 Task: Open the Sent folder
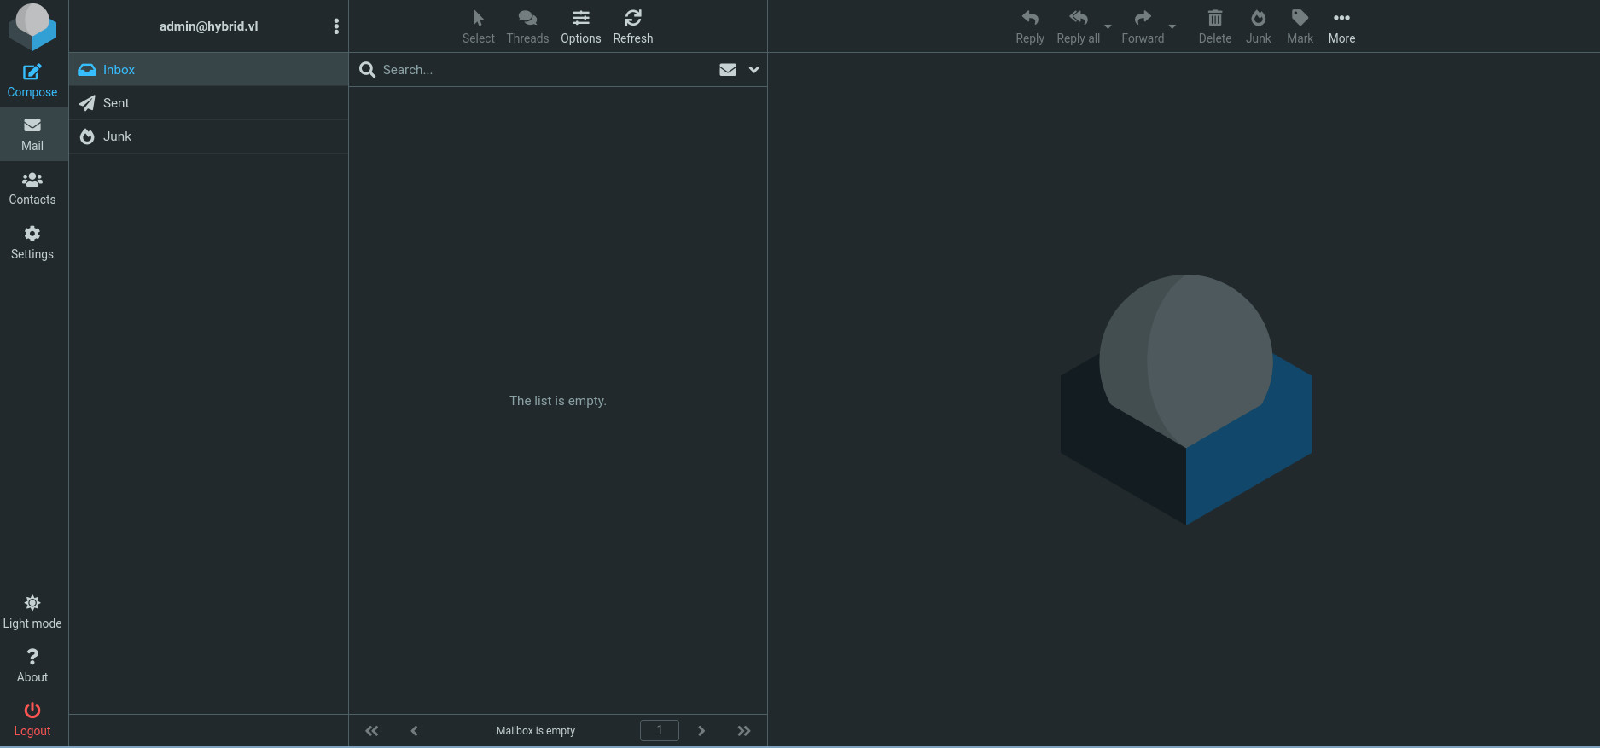pyautogui.click(x=116, y=103)
